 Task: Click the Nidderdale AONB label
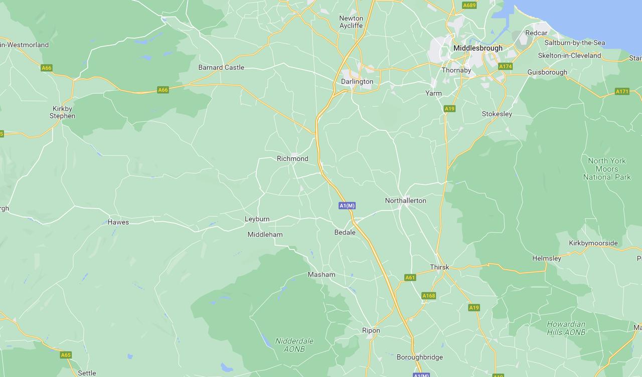coord(294,345)
